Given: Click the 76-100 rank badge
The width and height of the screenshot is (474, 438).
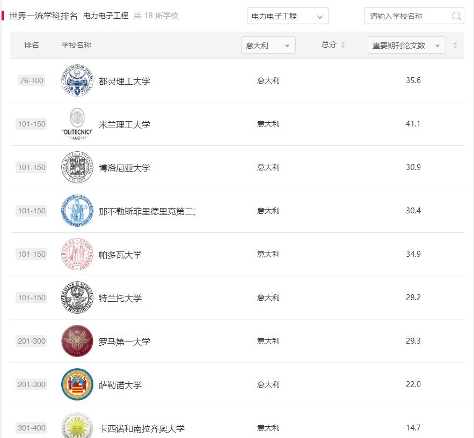Looking at the screenshot, I should click(32, 80).
